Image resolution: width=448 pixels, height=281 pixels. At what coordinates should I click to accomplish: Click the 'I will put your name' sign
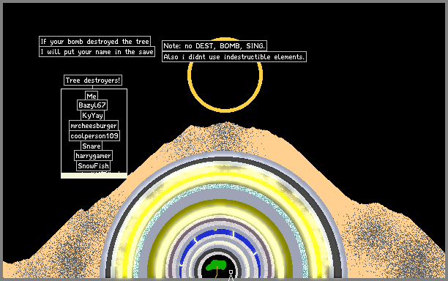coord(97,52)
